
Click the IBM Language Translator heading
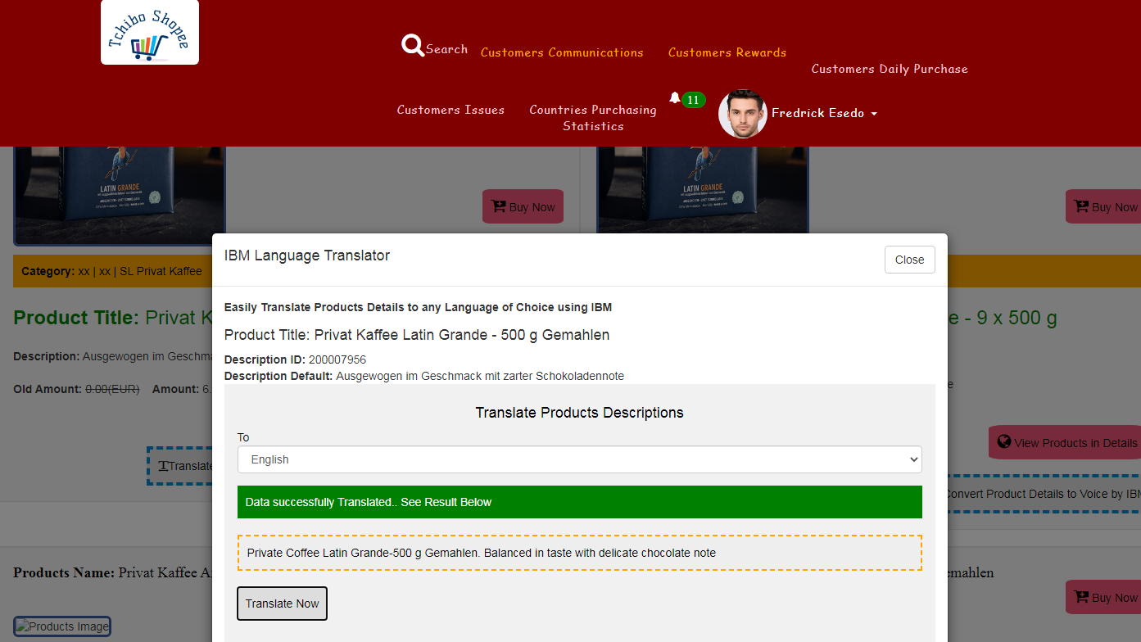(x=307, y=255)
